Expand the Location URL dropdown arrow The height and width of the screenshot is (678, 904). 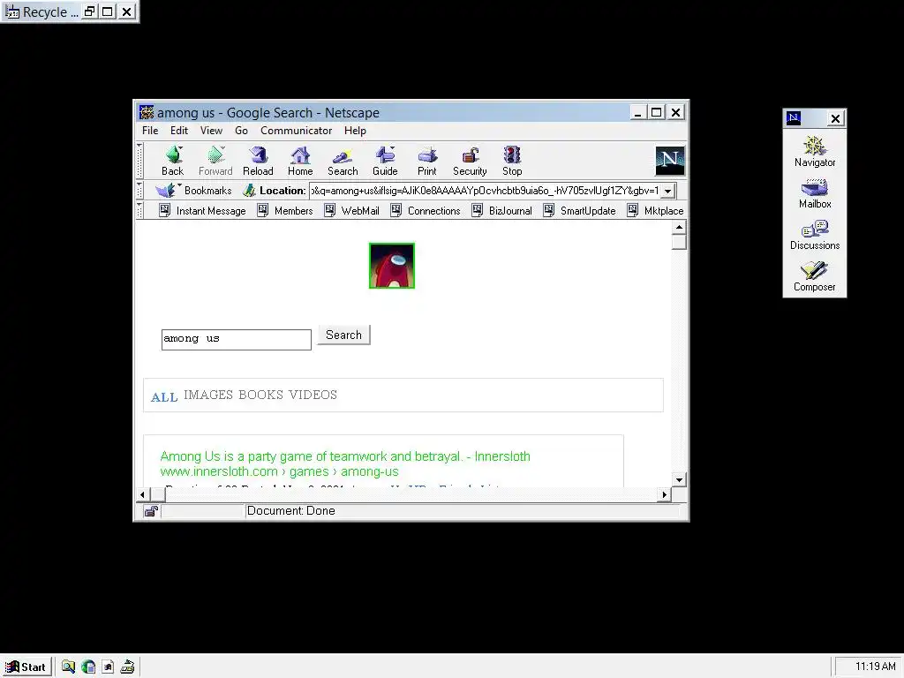click(667, 191)
